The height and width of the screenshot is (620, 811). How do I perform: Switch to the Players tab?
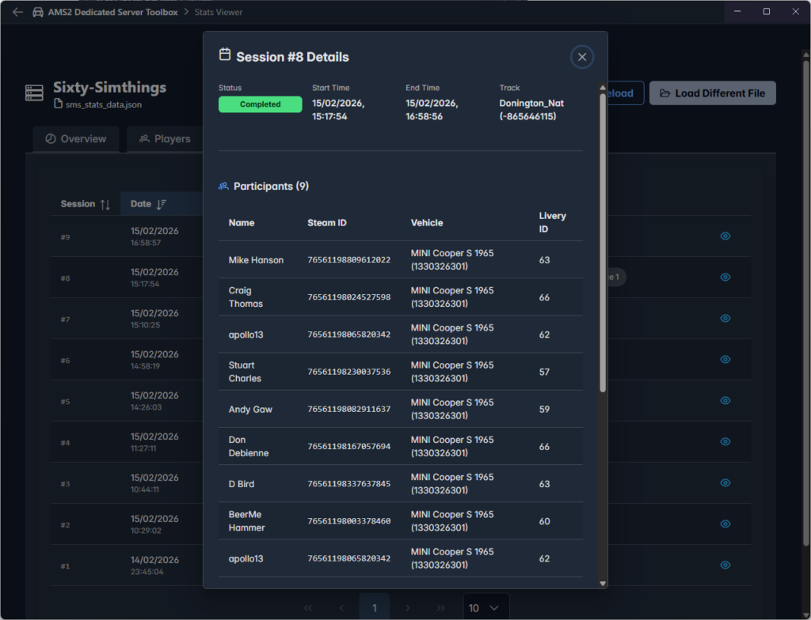point(165,139)
